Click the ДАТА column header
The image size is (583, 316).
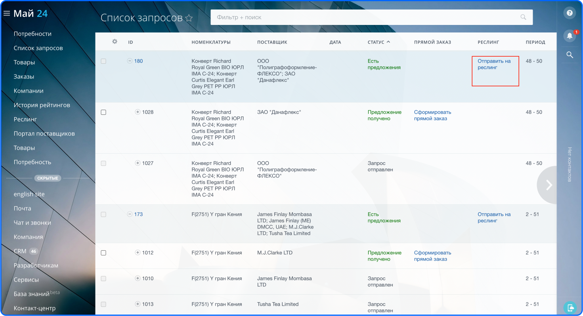coord(335,42)
